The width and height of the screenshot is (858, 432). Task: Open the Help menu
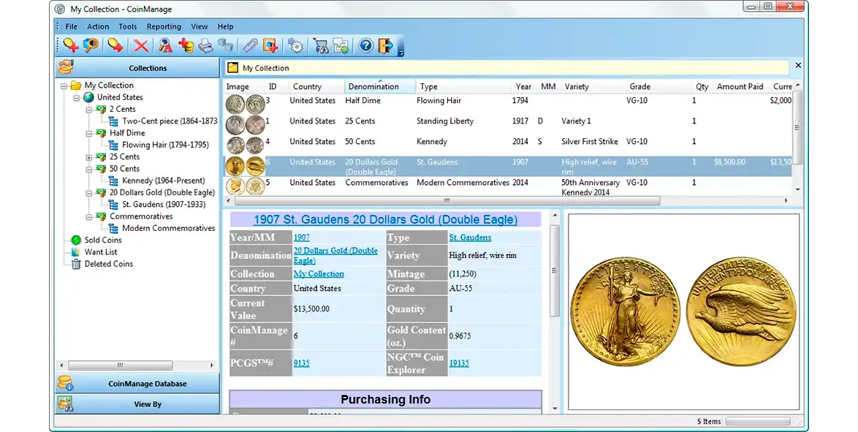(x=225, y=26)
